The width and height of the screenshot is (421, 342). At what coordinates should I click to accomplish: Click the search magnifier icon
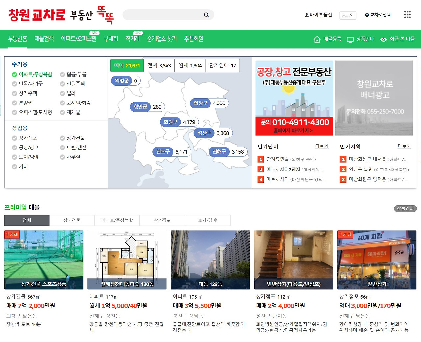coord(206,15)
